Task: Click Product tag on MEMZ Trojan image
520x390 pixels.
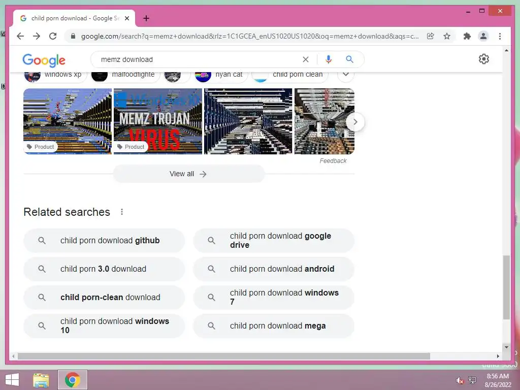Action: pos(132,147)
